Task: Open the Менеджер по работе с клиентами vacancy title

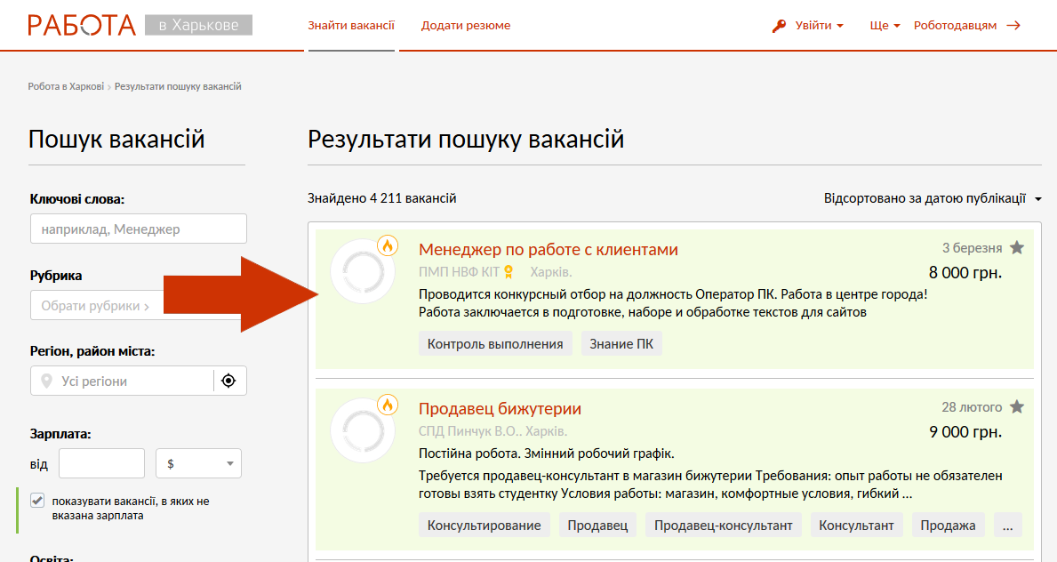Action: pyautogui.click(x=548, y=250)
